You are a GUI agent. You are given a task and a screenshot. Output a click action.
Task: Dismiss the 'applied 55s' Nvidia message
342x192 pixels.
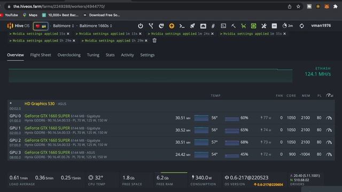point(68,34)
